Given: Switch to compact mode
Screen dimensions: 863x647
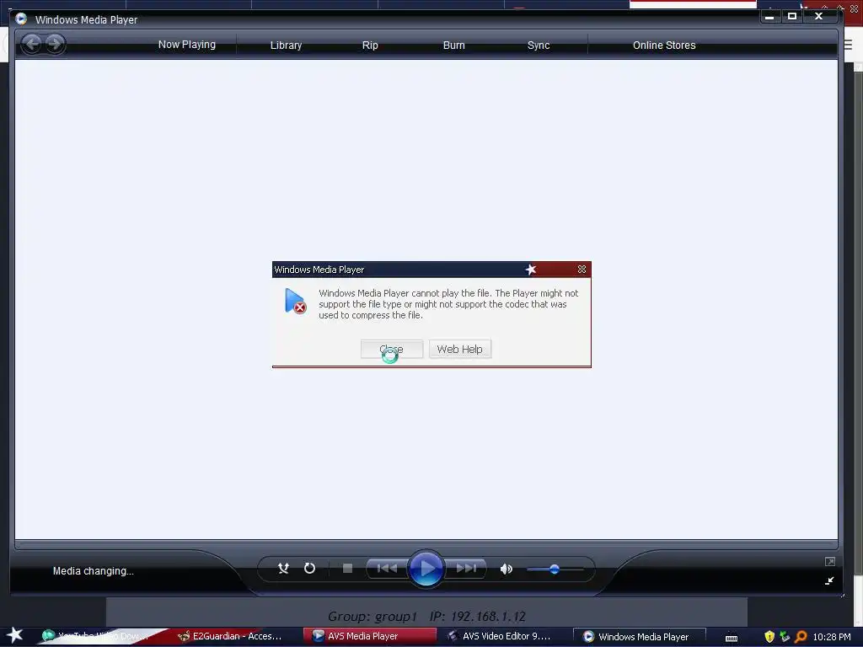Looking at the screenshot, I should 829,580.
